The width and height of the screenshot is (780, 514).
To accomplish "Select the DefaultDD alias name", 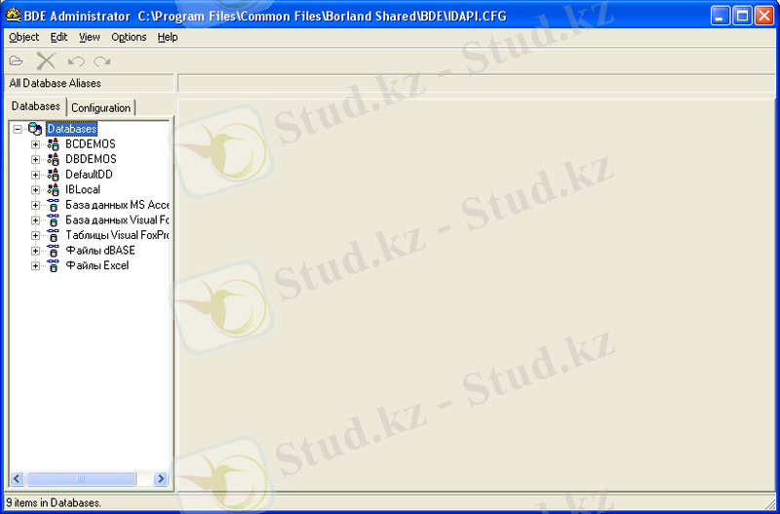I will point(89,175).
